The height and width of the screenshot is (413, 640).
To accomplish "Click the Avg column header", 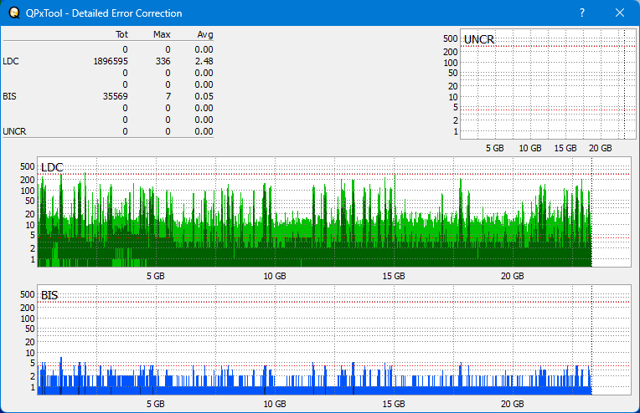I will (x=205, y=34).
